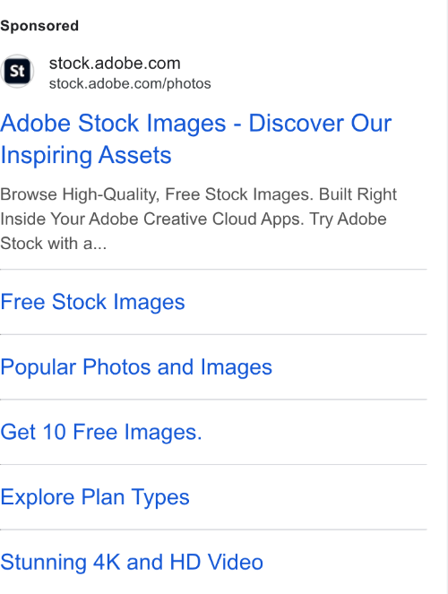Visit the Explore Plan Types link
The image size is (448, 594).
(95, 497)
